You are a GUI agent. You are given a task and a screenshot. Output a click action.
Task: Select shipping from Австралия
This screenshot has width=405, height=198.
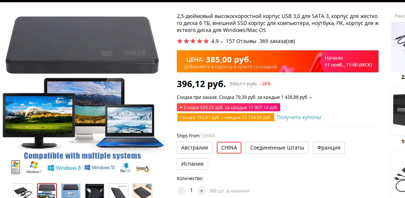click(x=194, y=148)
